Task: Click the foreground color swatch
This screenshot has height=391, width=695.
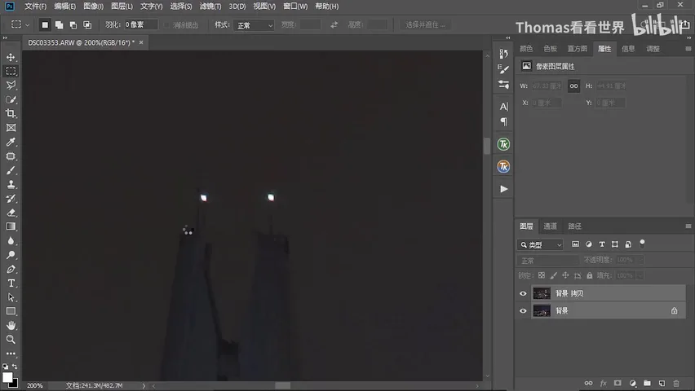Action: (7, 377)
